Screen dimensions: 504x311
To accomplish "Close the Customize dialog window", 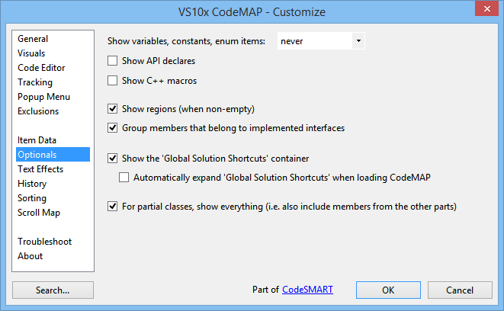I will pos(486,8).
